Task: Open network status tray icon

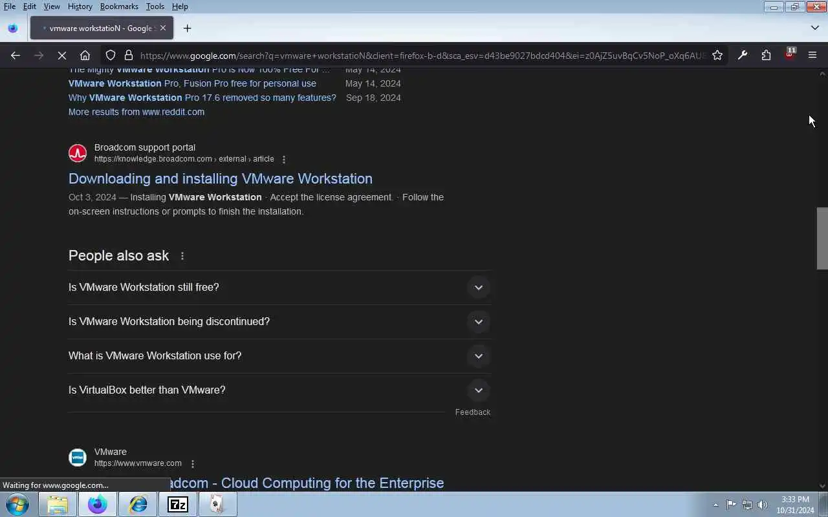Action: tap(747, 505)
